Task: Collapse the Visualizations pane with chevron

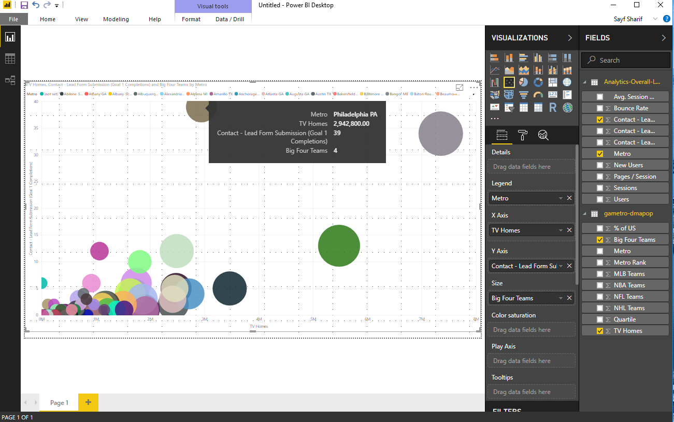Action: 570,38
